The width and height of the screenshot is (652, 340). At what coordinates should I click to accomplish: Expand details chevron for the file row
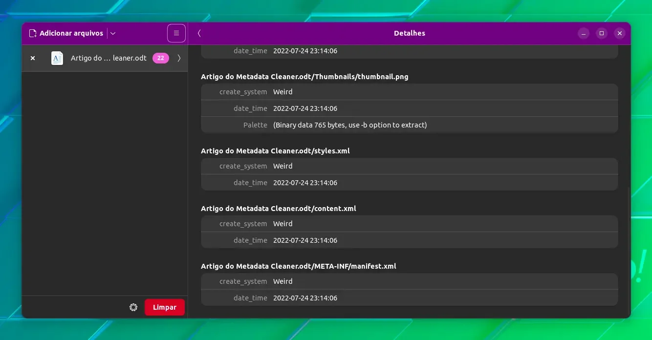179,58
